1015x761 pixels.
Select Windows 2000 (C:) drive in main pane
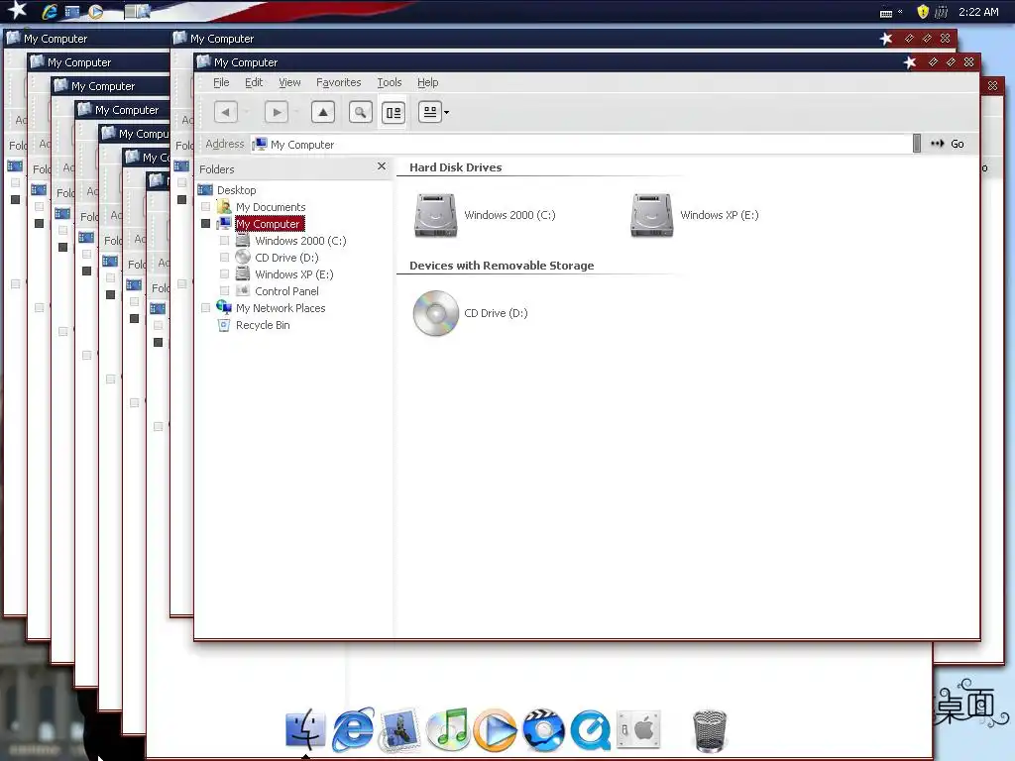pos(485,215)
